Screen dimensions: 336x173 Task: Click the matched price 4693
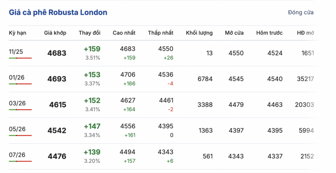pos(57,79)
